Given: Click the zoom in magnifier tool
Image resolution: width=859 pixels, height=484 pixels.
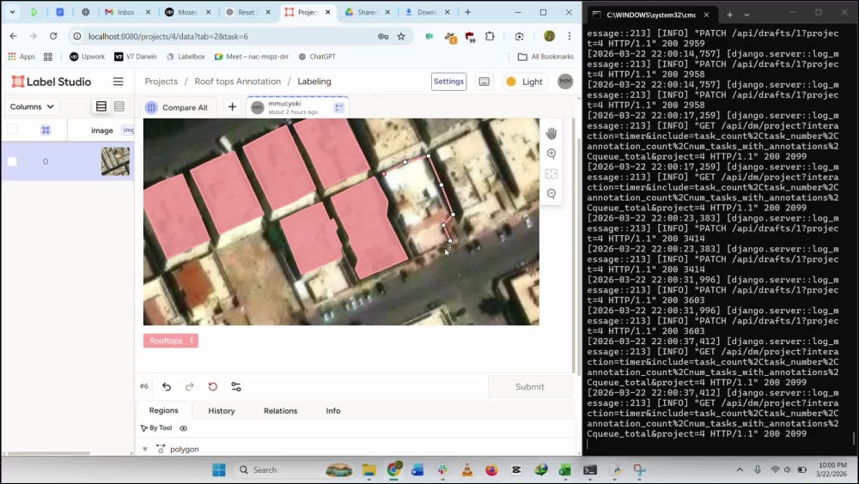Looking at the screenshot, I should point(551,154).
